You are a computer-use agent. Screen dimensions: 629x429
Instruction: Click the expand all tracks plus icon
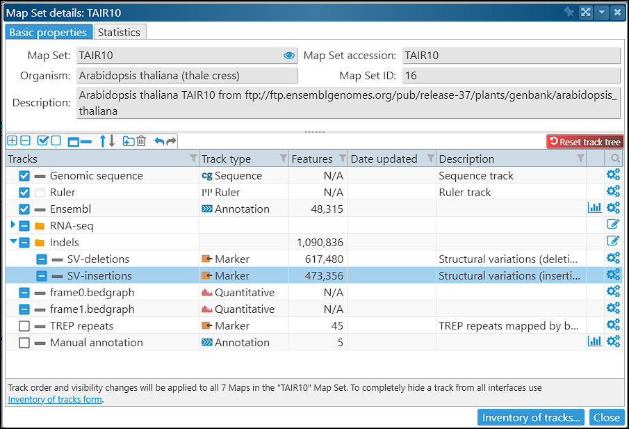12,141
